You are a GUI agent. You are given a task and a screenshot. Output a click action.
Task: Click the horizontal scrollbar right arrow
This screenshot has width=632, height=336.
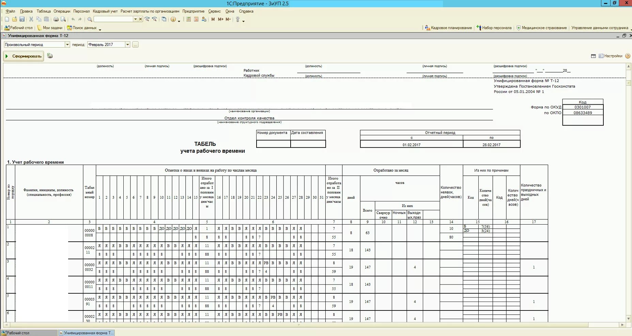pos(622,325)
